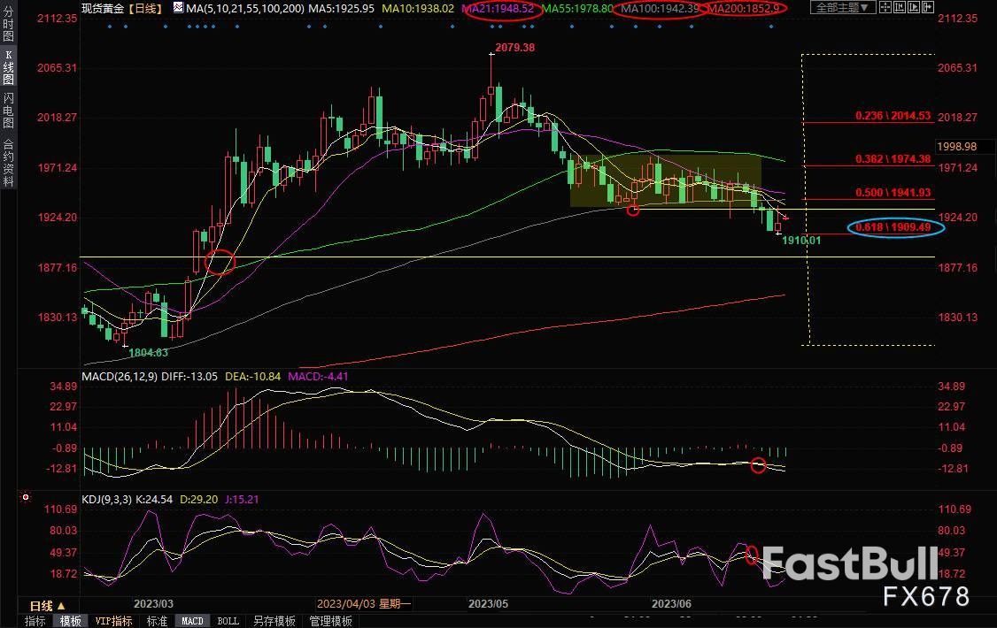The height and width of the screenshot is (628, 997).
Task: Choose the 标准 template
Action: click(157, 621)
